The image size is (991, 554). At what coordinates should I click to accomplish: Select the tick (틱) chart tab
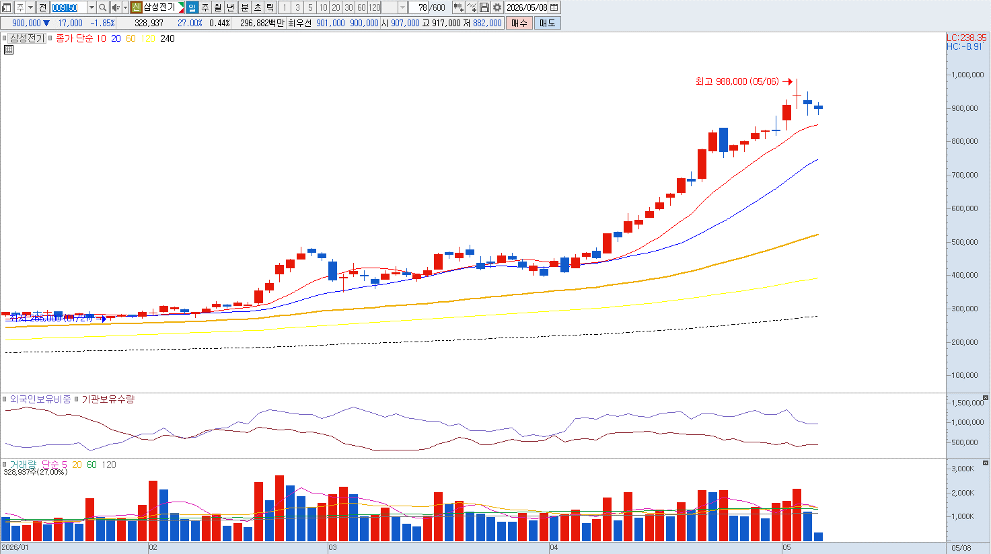click(270, 7)
